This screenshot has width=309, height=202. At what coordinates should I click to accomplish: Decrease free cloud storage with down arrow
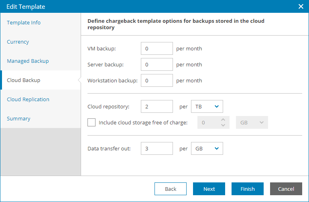click(224, 126)
